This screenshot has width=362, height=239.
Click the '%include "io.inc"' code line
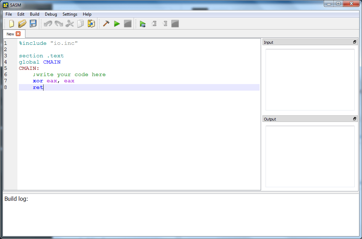[48, 43]
